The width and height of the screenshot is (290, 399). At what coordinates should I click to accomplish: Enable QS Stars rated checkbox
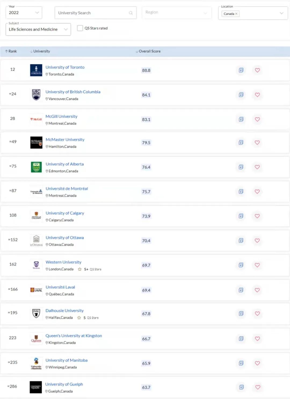[x=80, y=28]
